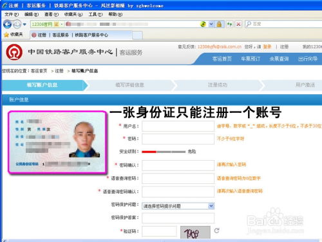This screenshot has width=322, height=242.
Task: Open the 查看 menu
Action: (51, 14)
